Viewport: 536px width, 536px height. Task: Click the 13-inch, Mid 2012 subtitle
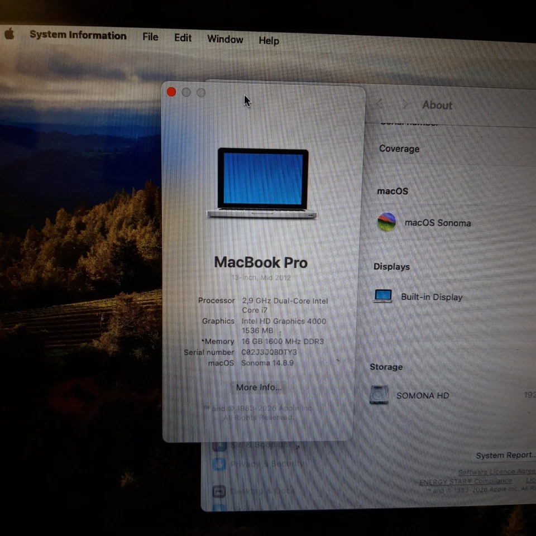[261, 277]
